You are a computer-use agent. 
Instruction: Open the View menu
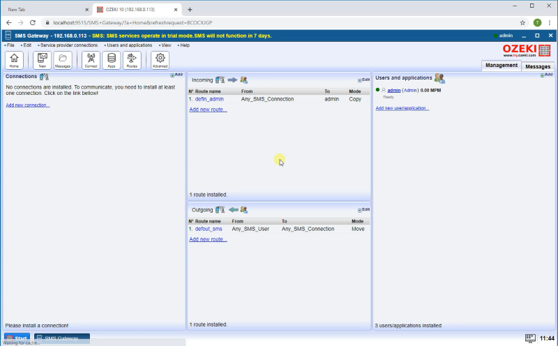(x=165, y=45)
